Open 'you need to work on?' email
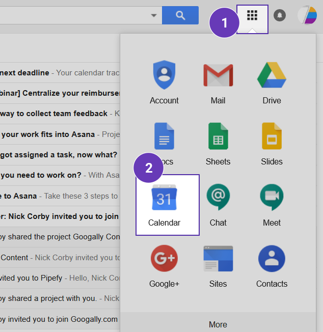323x332 pixels. click(60, 175)
